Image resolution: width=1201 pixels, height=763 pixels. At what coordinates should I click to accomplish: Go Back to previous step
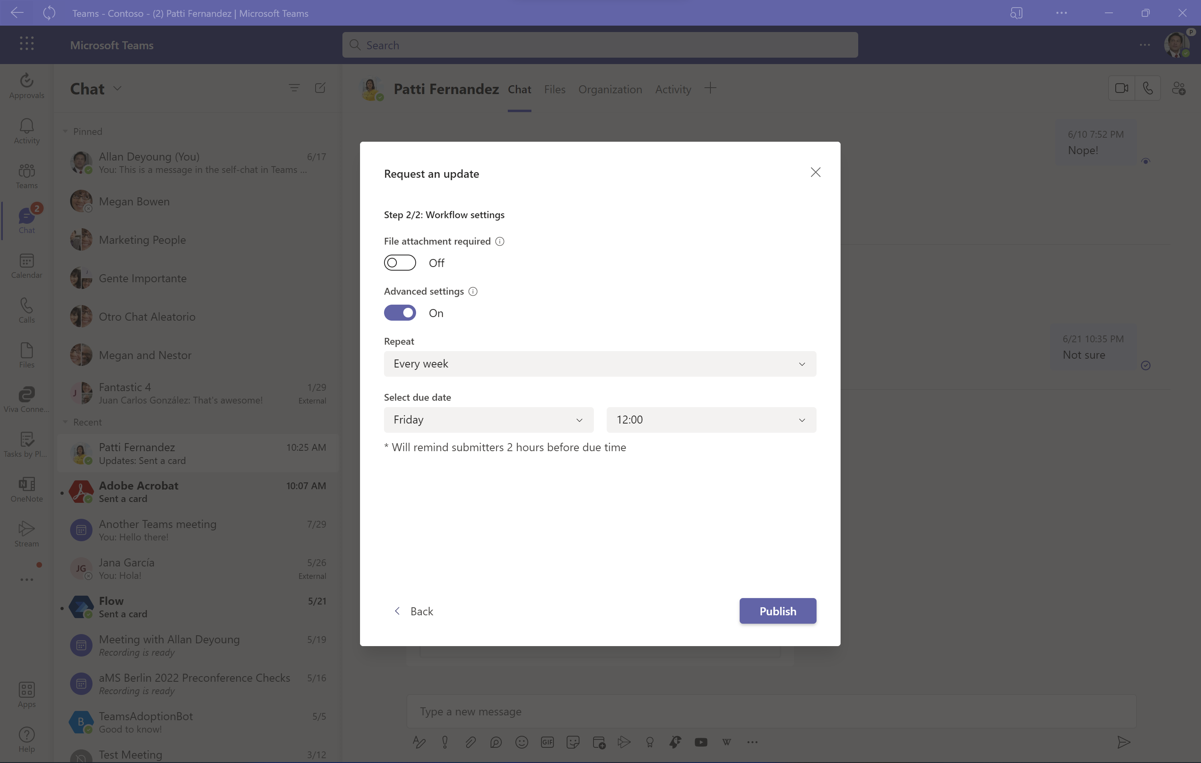coord(414,611)
